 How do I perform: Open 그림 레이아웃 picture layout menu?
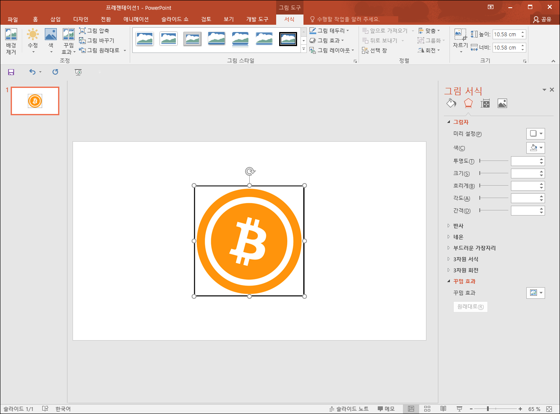pyautogui.click(x=332, y=50)
